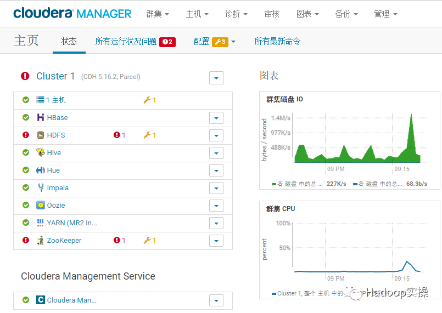Open 所有运行状况问题 tab
Image resolution: width=442 pixels, height=313 pixels.
coord(126,41)
